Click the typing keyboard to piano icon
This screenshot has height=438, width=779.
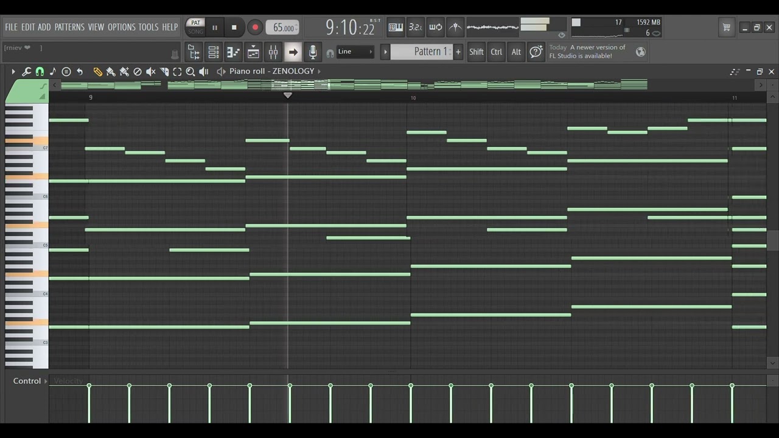pyautogui.click(x=396, y=27)
